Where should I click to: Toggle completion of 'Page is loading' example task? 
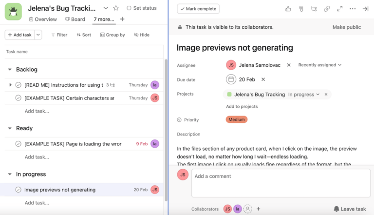click(x=18, y=144)
